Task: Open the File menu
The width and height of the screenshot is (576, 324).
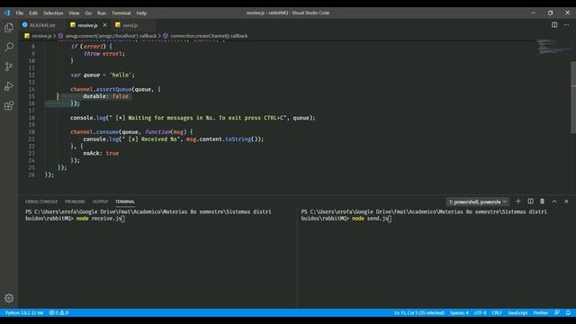Action: click(20, 13)
